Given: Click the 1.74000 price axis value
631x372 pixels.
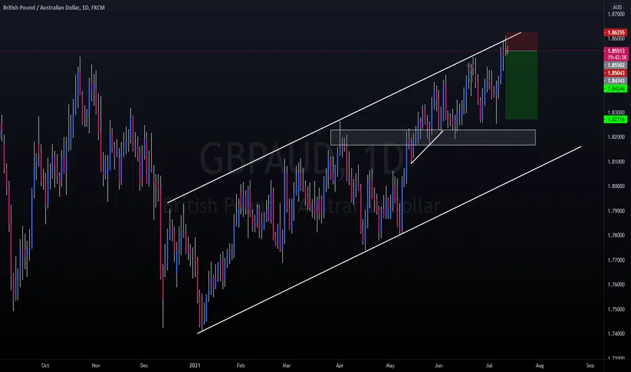Looking at the screenshot, I should point(616,334).
